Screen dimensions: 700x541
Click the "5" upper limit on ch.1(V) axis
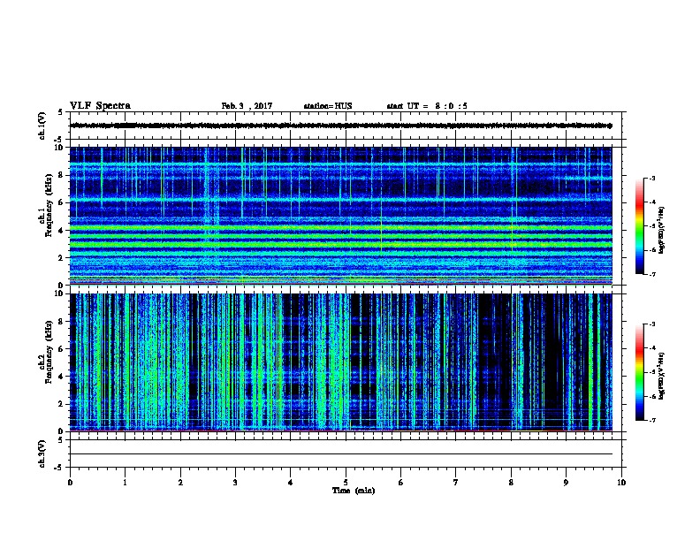coord(61,112)
